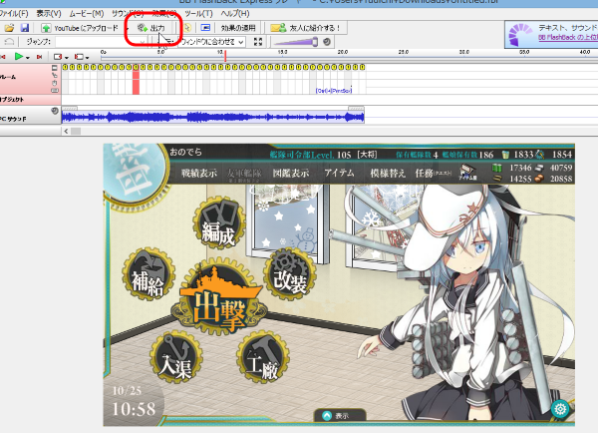Viewport: 598px width, 433px height.
Task: Click the blue picture-in-picture toolbar icon
Action: pyautogui.click(x=205, y=28)
